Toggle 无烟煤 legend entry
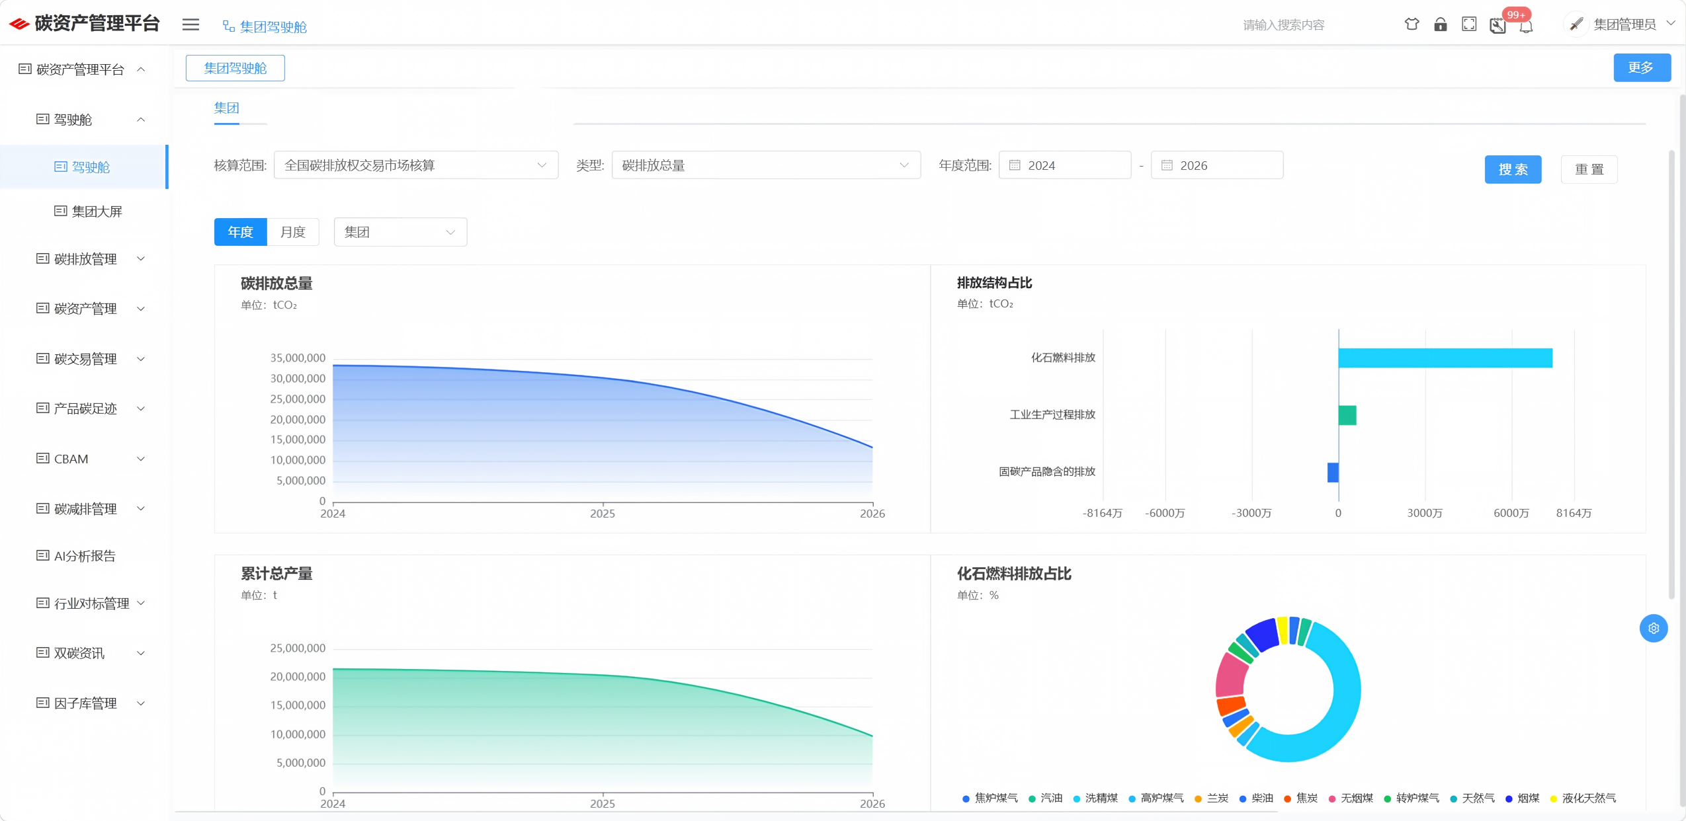This screenshot has height=821, width=1686. [x=1351, y=798]
